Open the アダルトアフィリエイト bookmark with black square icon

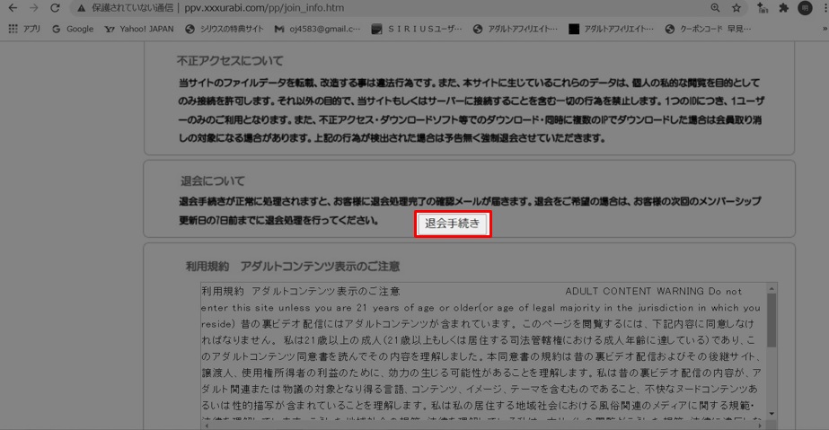pos(611,29)
